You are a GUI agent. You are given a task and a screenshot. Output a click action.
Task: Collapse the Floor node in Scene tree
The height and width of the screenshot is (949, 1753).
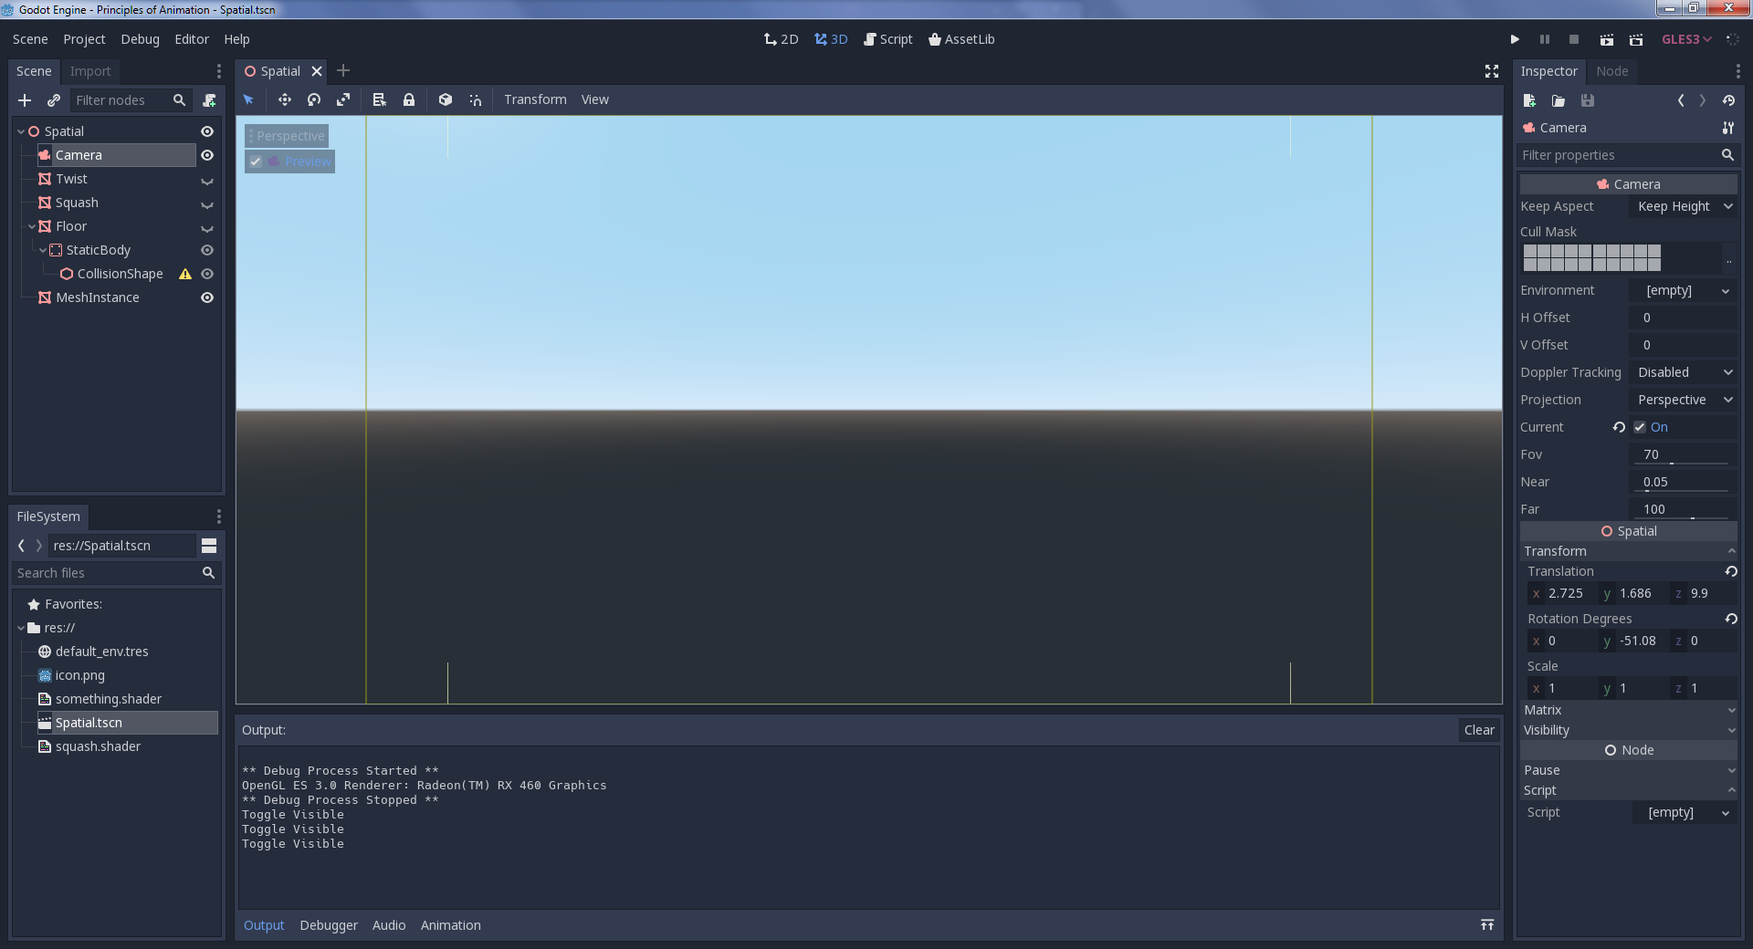tap(31, 226)
